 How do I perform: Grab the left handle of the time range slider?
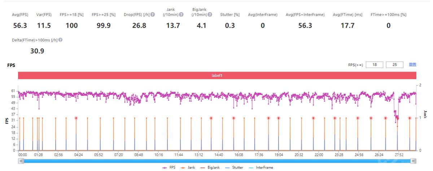21,161
